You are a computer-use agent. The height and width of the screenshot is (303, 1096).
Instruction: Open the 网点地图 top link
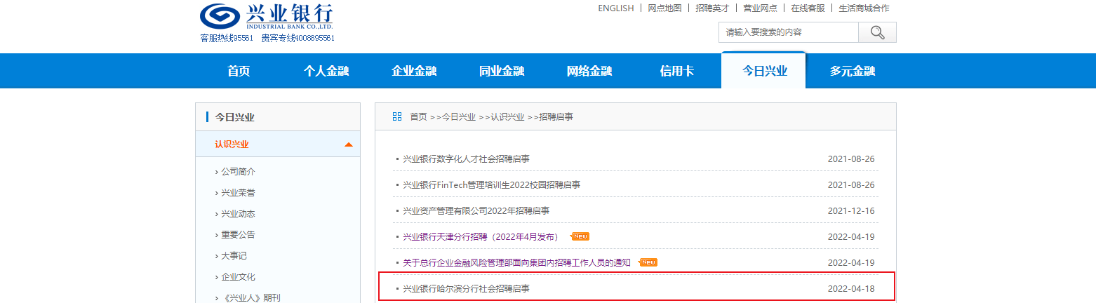pos(664,8)
